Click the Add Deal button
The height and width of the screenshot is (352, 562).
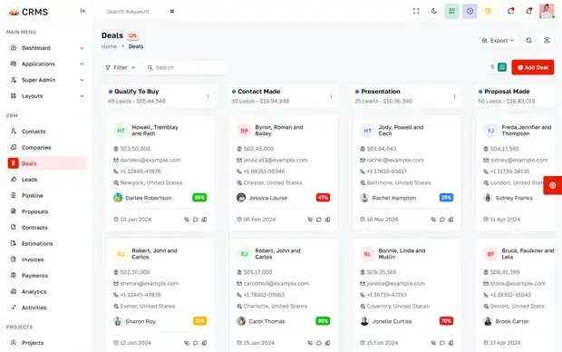click(x=533, y=67)
